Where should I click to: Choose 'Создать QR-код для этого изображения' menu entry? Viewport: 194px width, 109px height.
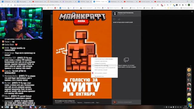[104, 68]
